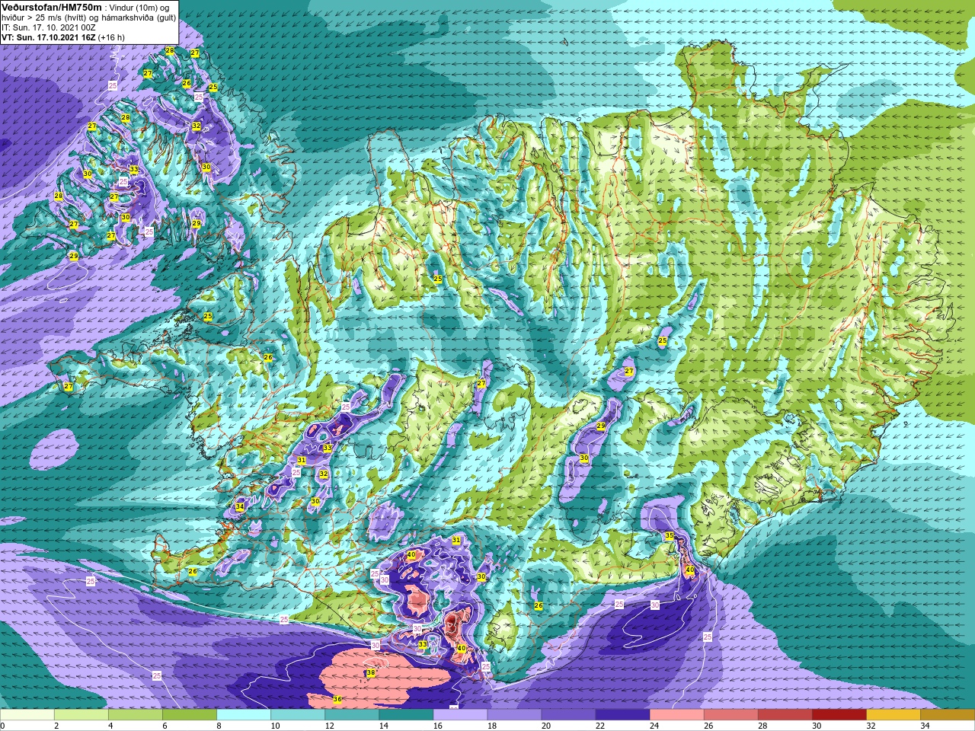The image size is (975, 731).
Task: Click the legend scale tick label "12"
Action: (330, 726)
